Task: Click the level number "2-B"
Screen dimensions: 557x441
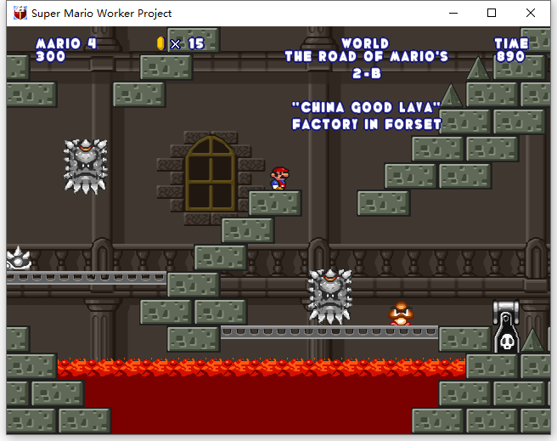Action: coord(367,74)
